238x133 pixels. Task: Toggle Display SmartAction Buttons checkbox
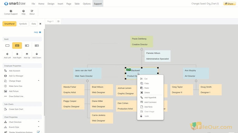point(38,132)
